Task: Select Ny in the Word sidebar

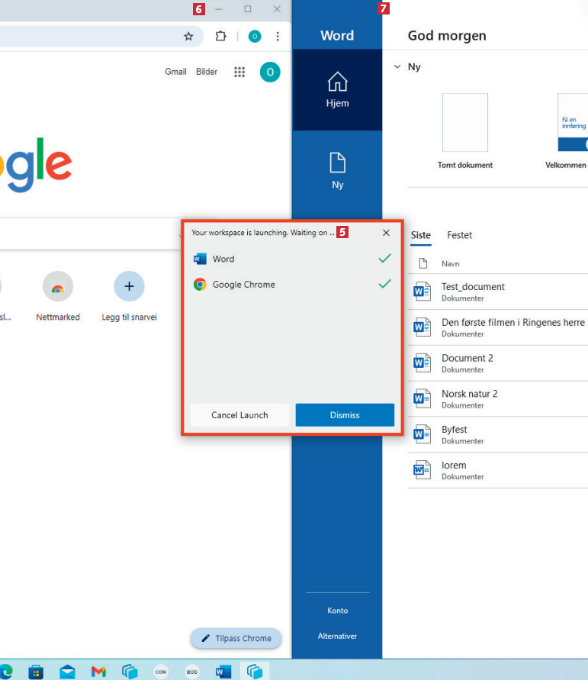Action: click(x=337, y=171)
